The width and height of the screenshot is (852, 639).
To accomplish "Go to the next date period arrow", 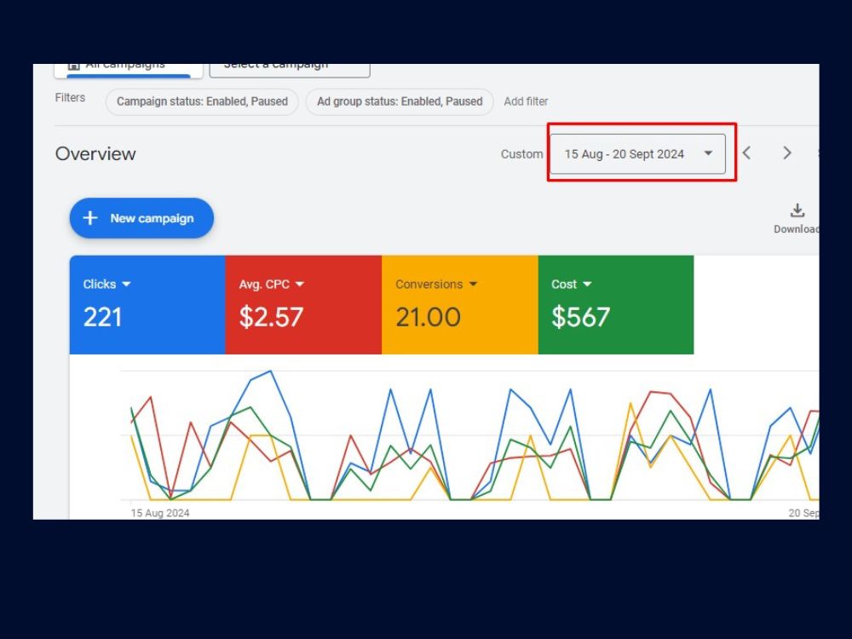I will point(786,153).
